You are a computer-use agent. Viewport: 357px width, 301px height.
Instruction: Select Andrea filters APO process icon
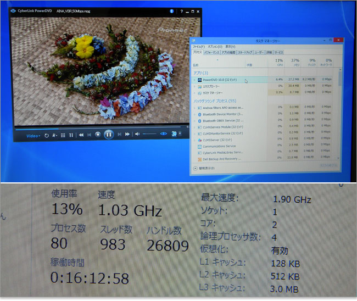point(200,108)
